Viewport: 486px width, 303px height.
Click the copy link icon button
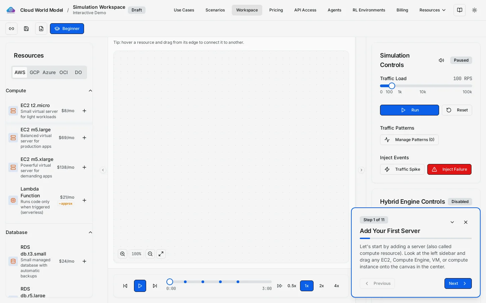pos(11,29)
